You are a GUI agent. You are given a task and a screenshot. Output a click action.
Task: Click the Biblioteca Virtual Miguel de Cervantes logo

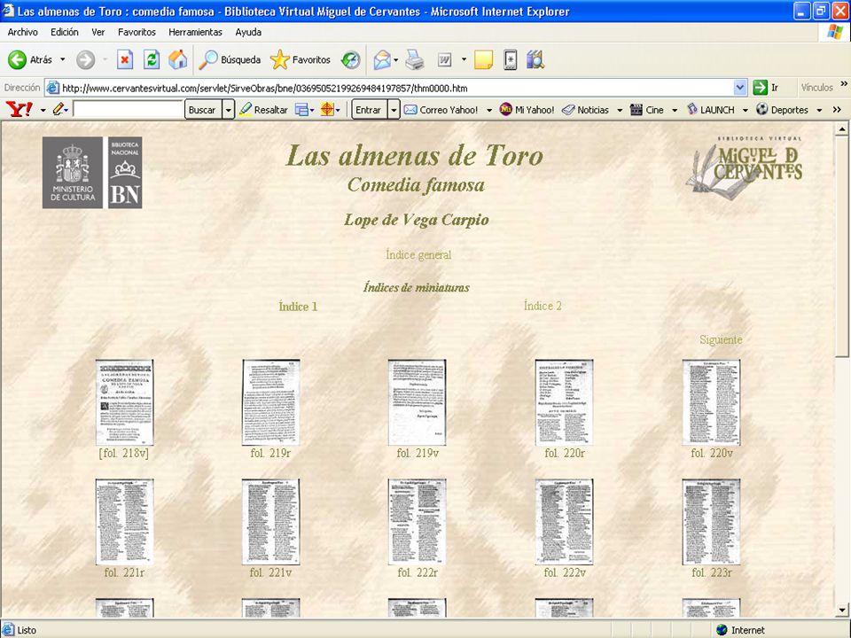744,167
